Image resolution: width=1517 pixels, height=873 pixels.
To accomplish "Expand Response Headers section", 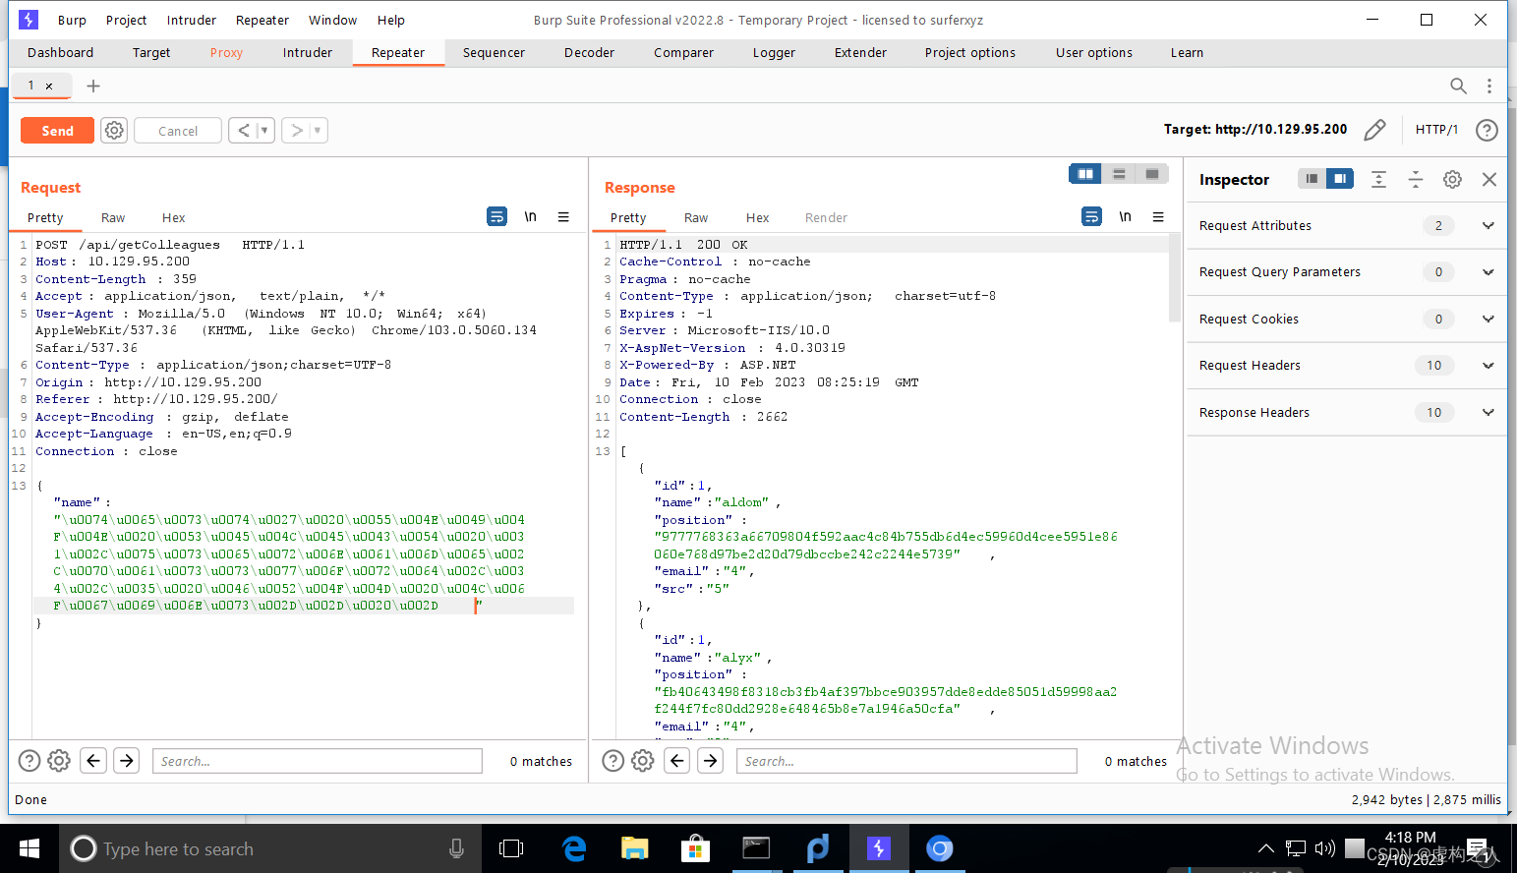I will [1488, 412].
